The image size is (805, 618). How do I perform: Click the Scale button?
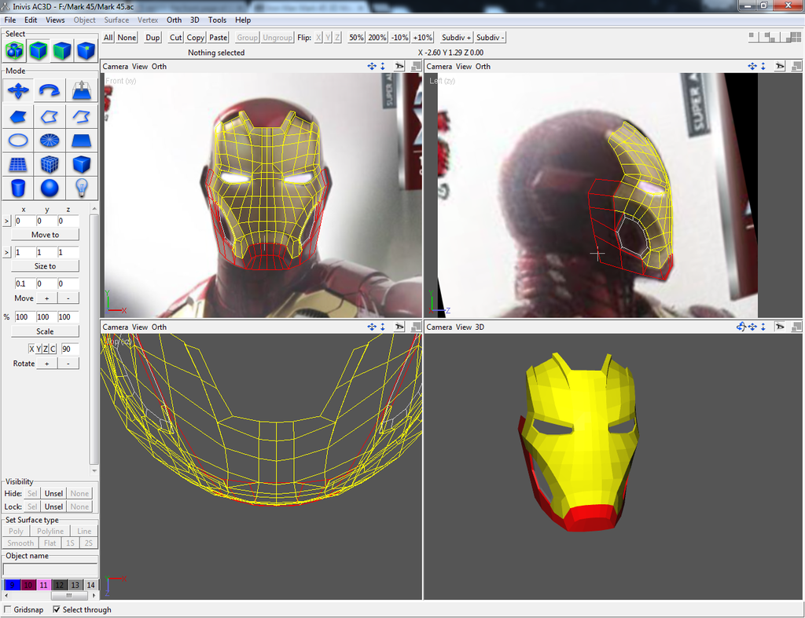coord(45,331)
